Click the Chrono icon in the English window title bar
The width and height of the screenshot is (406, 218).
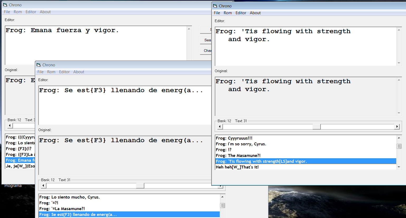click(215, 6)
